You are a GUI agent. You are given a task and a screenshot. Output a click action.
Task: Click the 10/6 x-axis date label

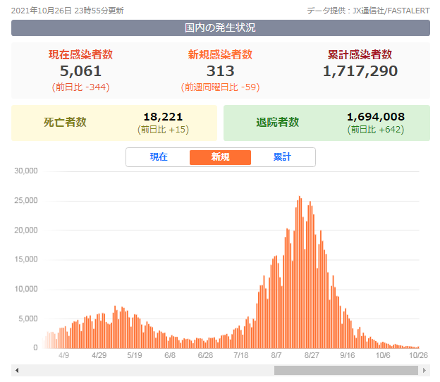tap(383, 355)
